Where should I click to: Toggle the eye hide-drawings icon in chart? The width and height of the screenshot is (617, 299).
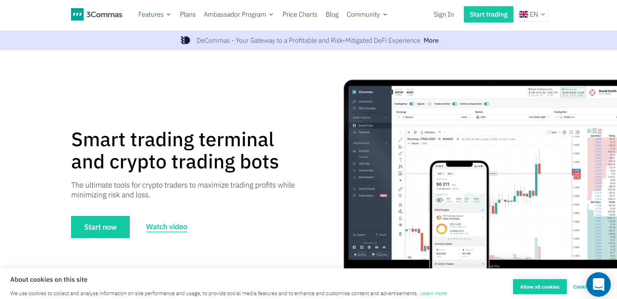pyautogui.click(x=400, y=225)
